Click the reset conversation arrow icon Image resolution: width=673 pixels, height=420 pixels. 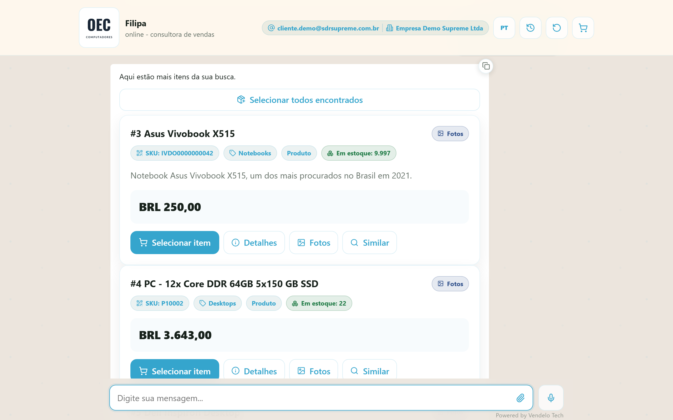557,28
